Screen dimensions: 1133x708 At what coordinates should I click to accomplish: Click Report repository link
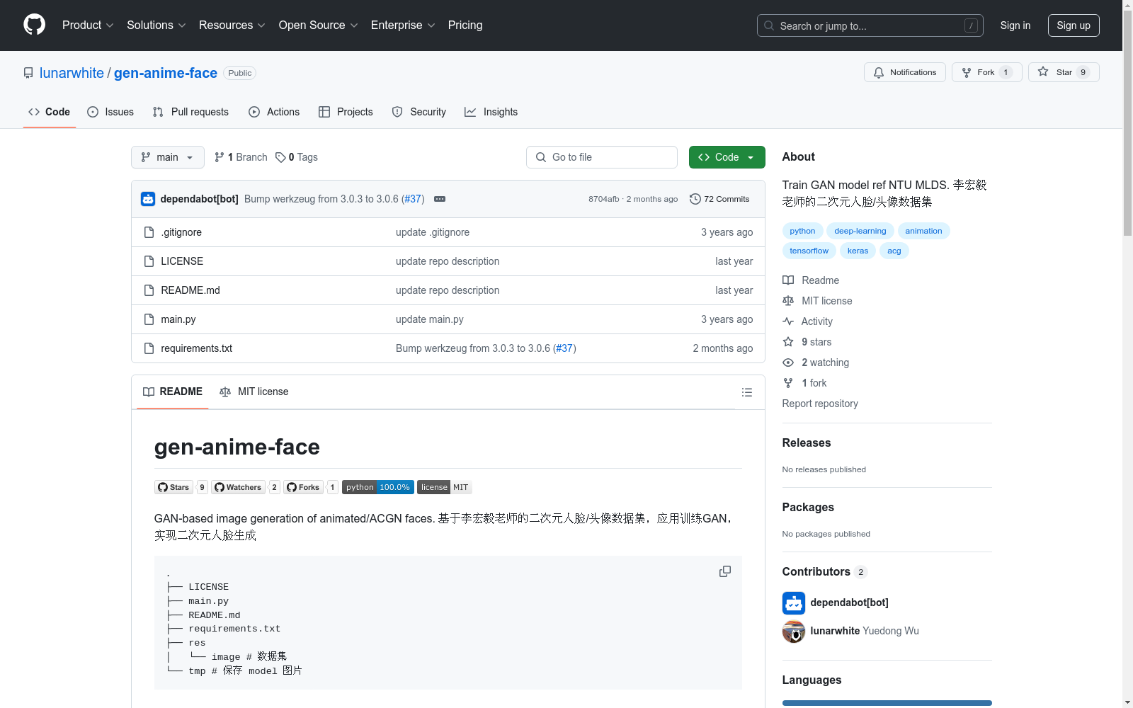820,404
